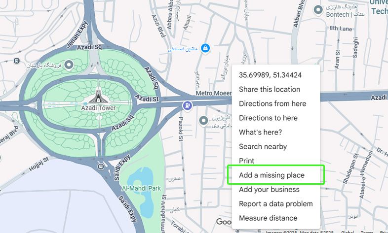Click the Pazoki St road label

point(181,129)
